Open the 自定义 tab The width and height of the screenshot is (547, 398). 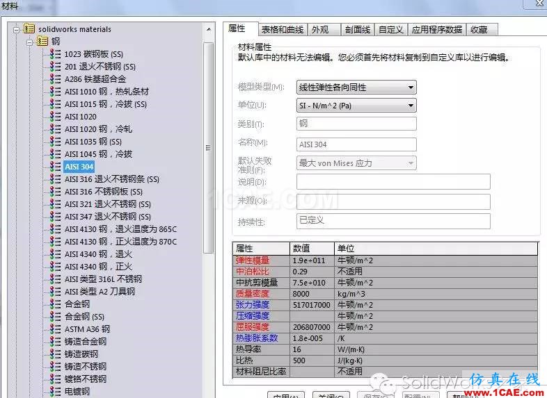pos(390,30)
